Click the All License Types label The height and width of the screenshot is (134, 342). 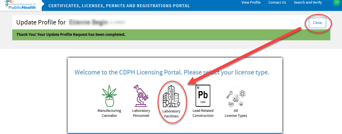[236, 113]
